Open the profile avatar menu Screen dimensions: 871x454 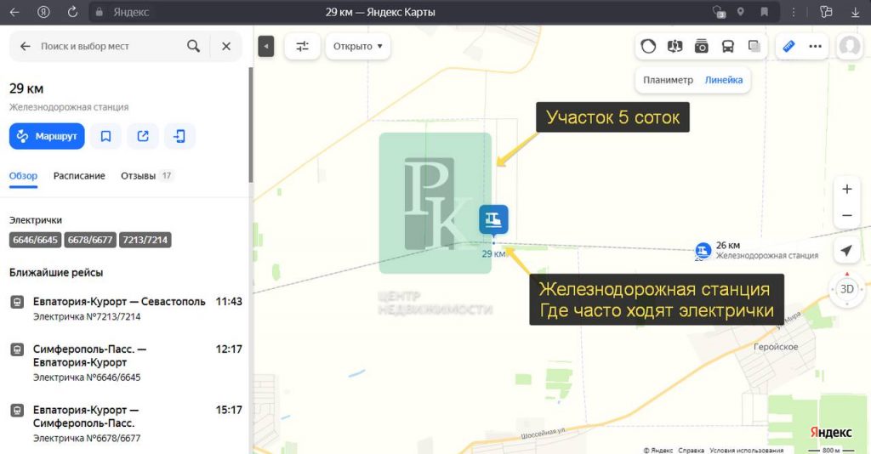pyautogui.click(x=850, y=46)
